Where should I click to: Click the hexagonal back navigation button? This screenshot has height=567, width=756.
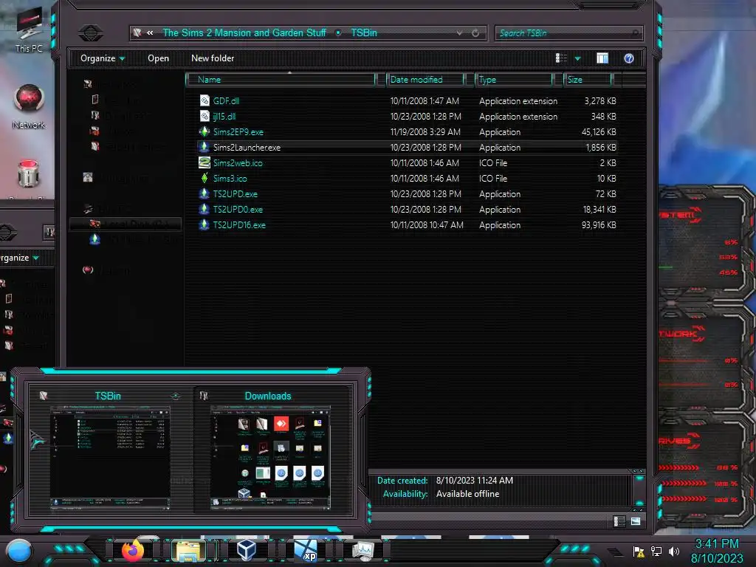pyautogui.click(x=91, y=32)
